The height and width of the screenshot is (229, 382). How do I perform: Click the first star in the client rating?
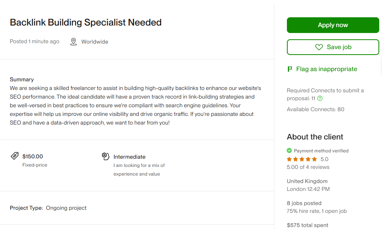288,159
